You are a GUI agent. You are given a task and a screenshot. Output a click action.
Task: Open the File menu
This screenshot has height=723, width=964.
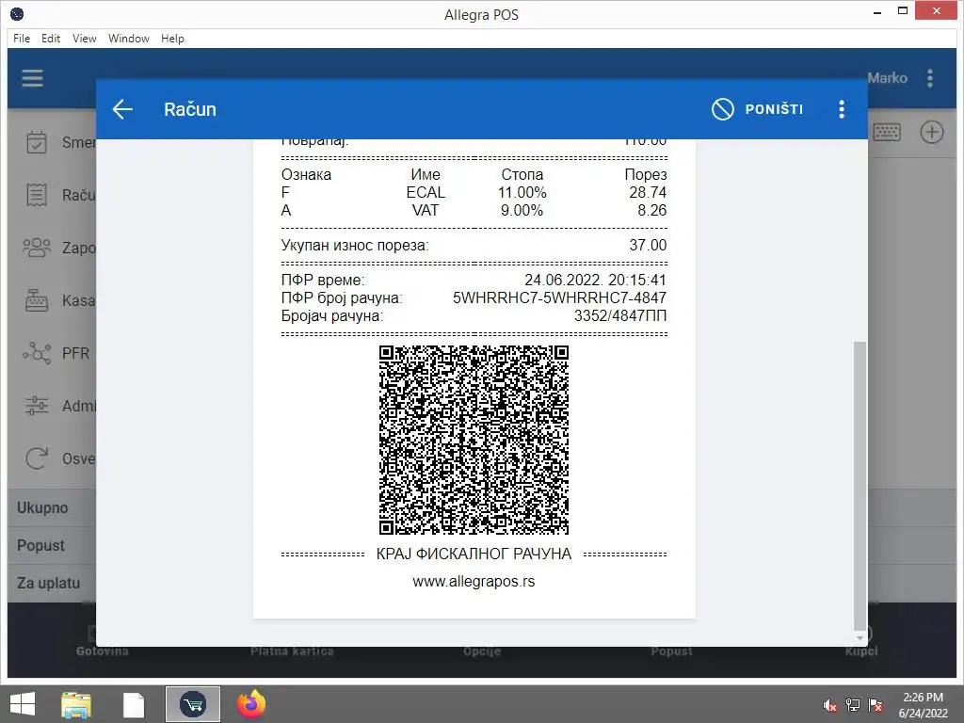[x=22, y=38]
